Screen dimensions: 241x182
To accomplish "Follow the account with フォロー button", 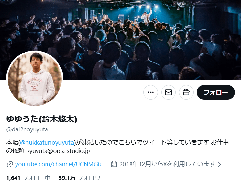I will (x=216, y=92).
